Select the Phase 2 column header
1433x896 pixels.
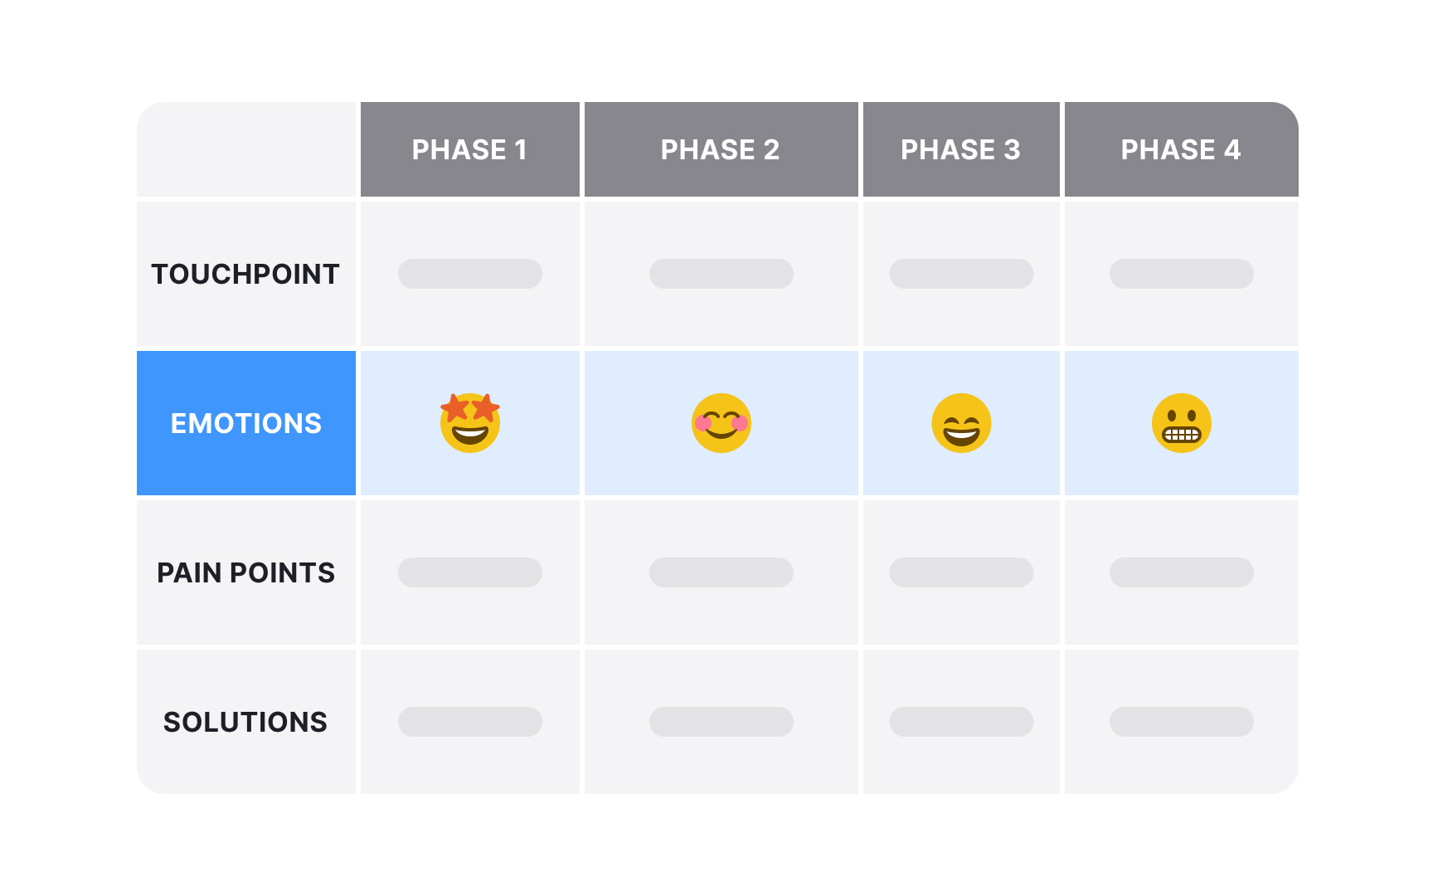coord(721,149)
